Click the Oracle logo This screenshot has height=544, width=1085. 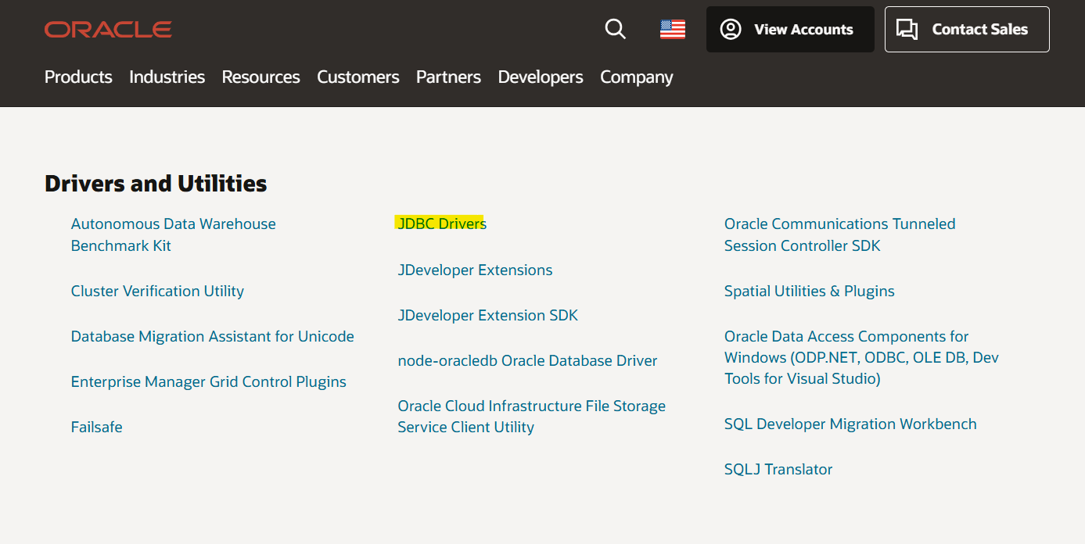108,30
